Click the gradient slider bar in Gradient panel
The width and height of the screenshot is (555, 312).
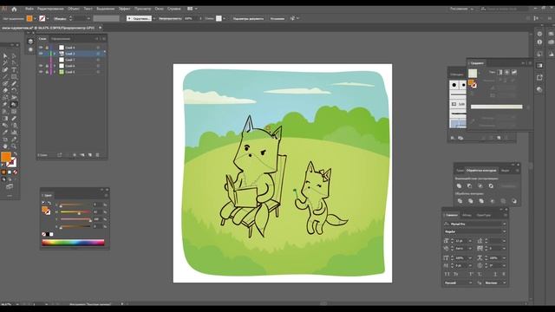tap(496, 107)
